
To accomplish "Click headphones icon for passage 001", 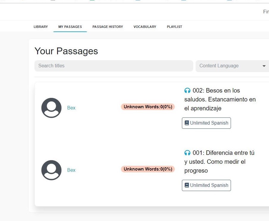I will 187,153.
